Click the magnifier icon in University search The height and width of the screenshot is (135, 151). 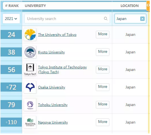[106, 19]
